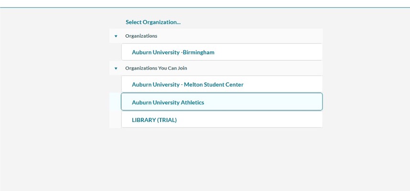Collapse the Organizations section triangle
The height and width of the screenshot is (191, 410).
tap(116, 36)
